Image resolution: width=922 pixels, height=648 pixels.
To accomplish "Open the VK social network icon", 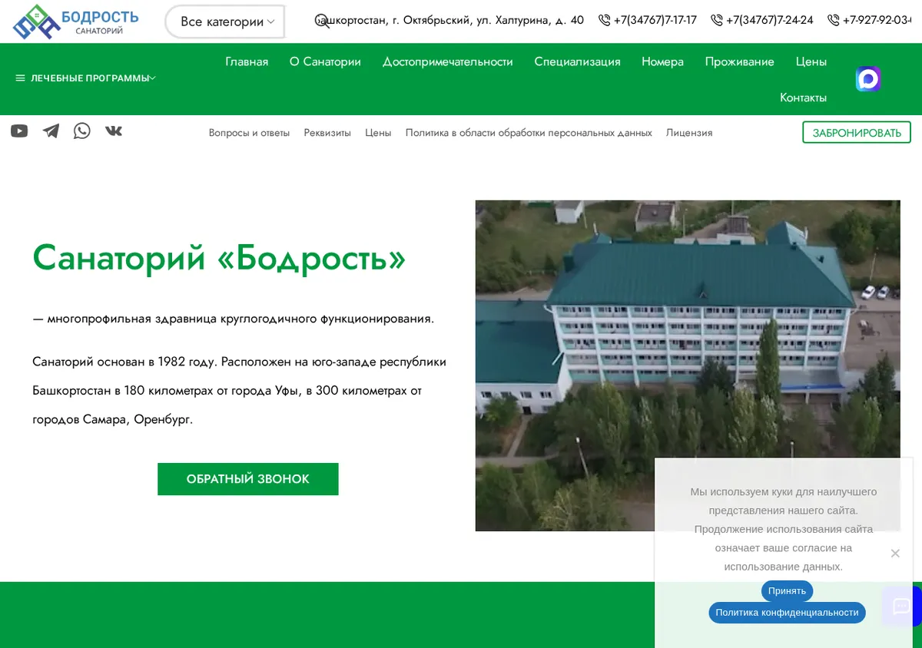I will click(x=114, y=131).
